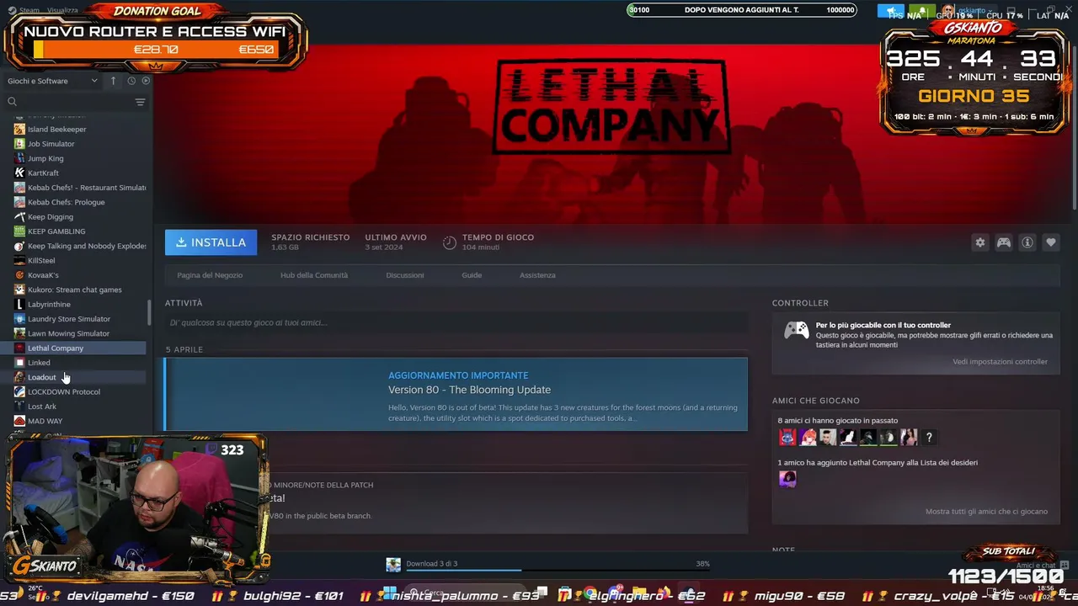Open the game settings gear icon

(980, 242)
